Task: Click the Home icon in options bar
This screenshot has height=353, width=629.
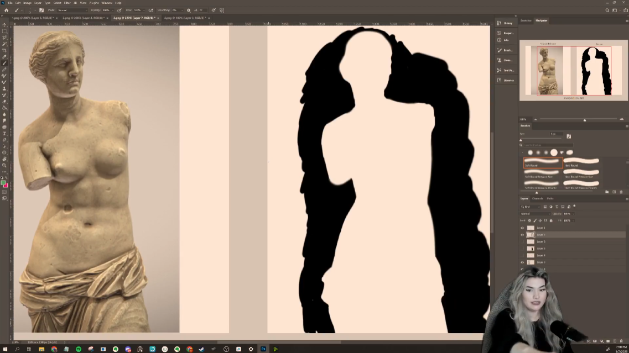Action: (x=6, y=10)
